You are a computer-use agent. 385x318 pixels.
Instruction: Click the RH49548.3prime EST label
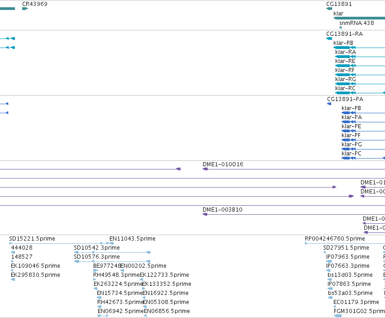point(116,275)
